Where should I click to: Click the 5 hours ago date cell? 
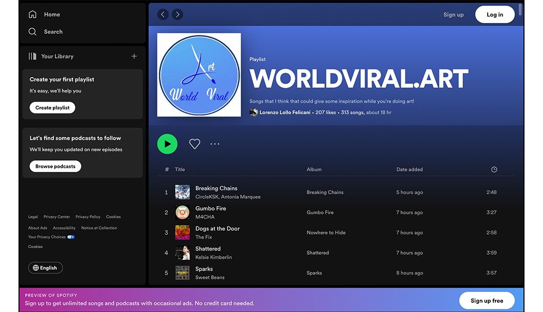coord(410,192)
